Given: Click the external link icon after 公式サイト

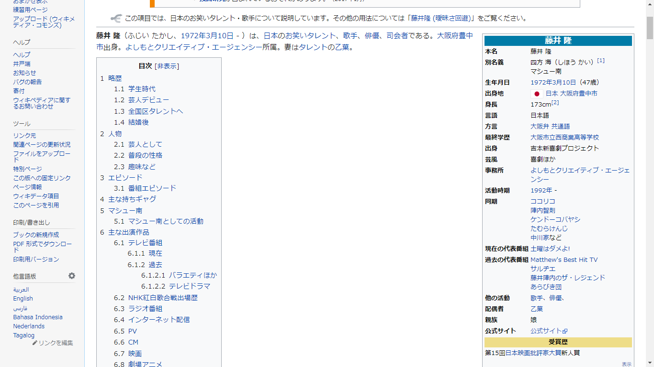Looking at the screenshot, I should click(x=565, y=331).
